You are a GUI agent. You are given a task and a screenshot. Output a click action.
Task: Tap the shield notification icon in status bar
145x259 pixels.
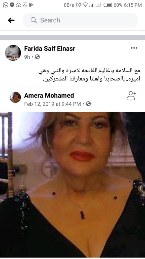point(12,5)
